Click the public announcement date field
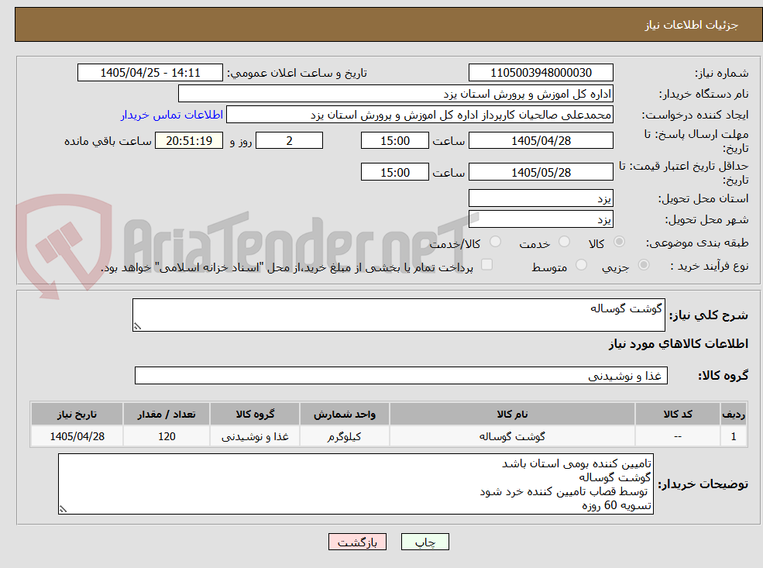Viewport: 763px width, 568px height. pos(150,73)
